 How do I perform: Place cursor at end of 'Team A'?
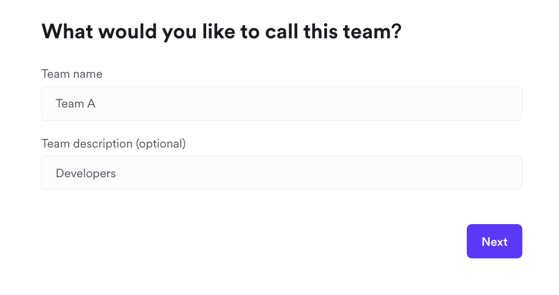point(96,104)
